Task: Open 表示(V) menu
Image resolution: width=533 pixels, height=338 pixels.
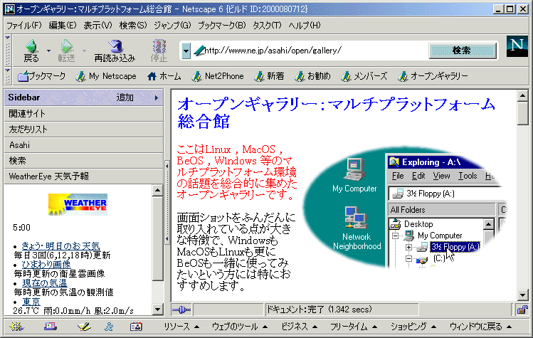Action: tap(98, 26)
